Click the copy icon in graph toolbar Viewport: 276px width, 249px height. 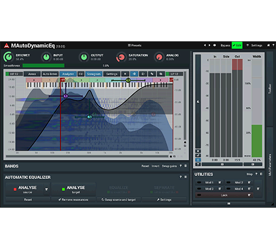pos(152,74)
